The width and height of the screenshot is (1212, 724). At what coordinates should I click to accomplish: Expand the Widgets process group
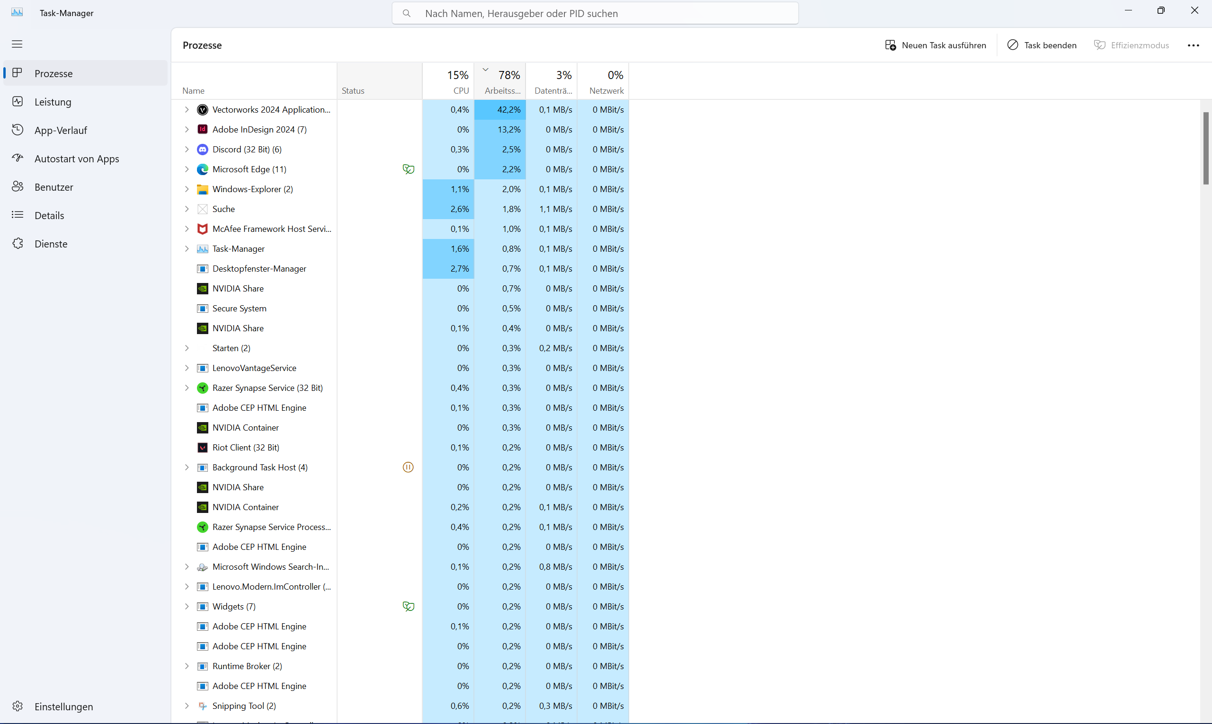pyautogui.click(x=187, y=607)
